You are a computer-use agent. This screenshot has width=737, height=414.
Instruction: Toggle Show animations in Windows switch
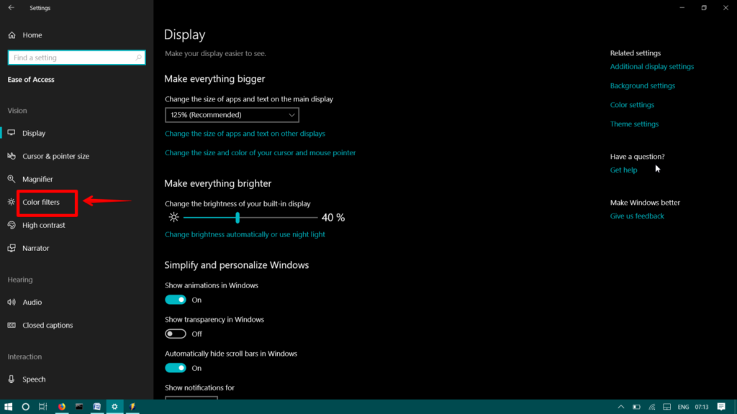176,300
